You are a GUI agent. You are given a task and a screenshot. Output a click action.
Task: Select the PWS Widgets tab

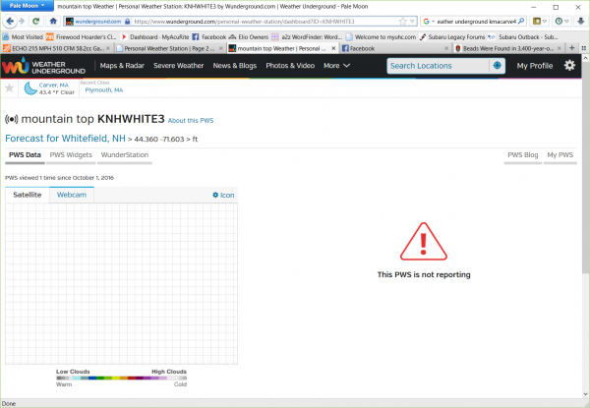point(71,155)
